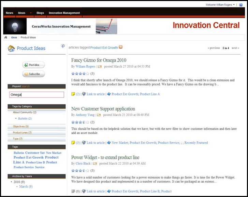This screenshot has height=197, width=248.
Task: Expand the Objectives (9) category
Action: 21,127
